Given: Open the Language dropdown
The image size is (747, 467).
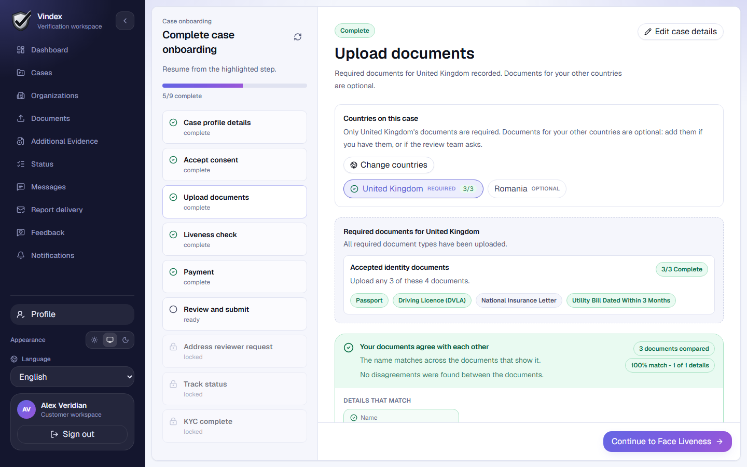Looking at the screenshot, I should pyautogui.click(x=72, y=377).
